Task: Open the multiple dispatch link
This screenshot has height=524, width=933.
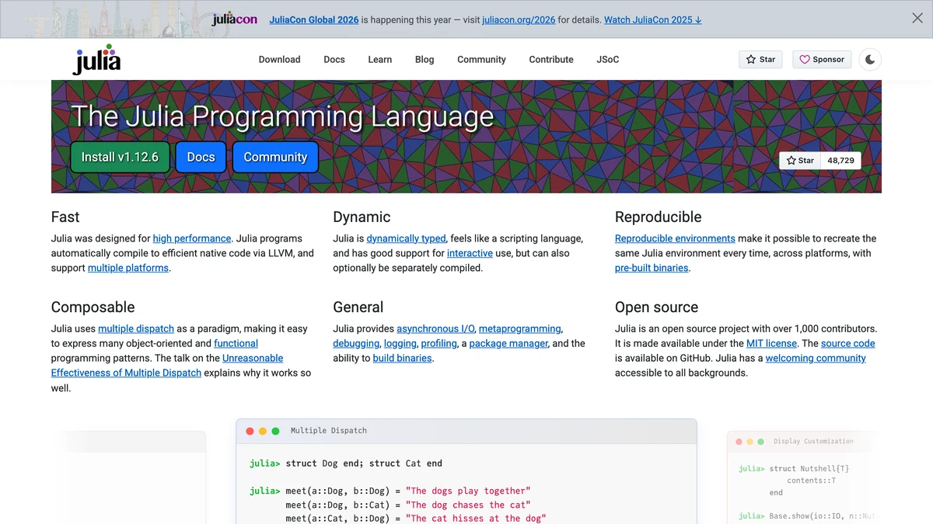Action: 136,328
